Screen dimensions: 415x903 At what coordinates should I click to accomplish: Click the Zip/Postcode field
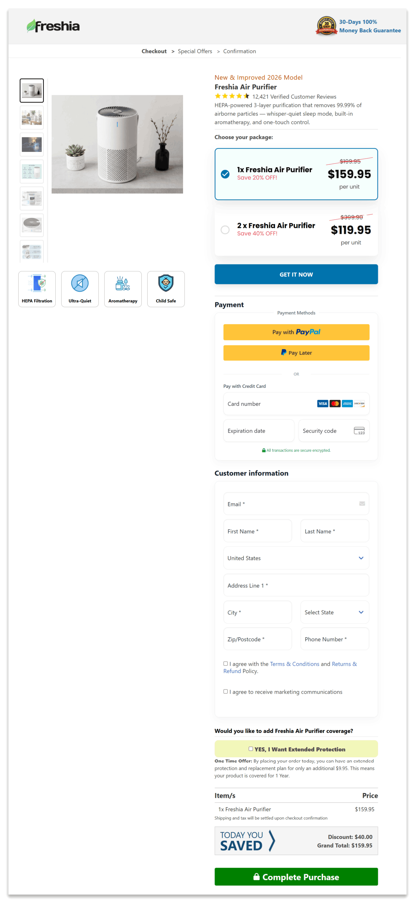[x=258, y=639]
